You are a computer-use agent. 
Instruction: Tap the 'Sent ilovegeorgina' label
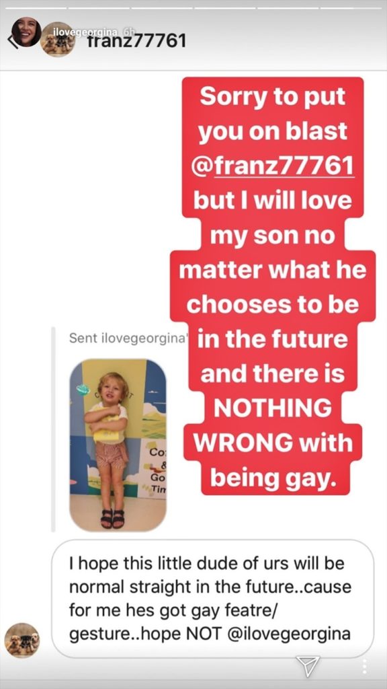click(x=126, y=338)
